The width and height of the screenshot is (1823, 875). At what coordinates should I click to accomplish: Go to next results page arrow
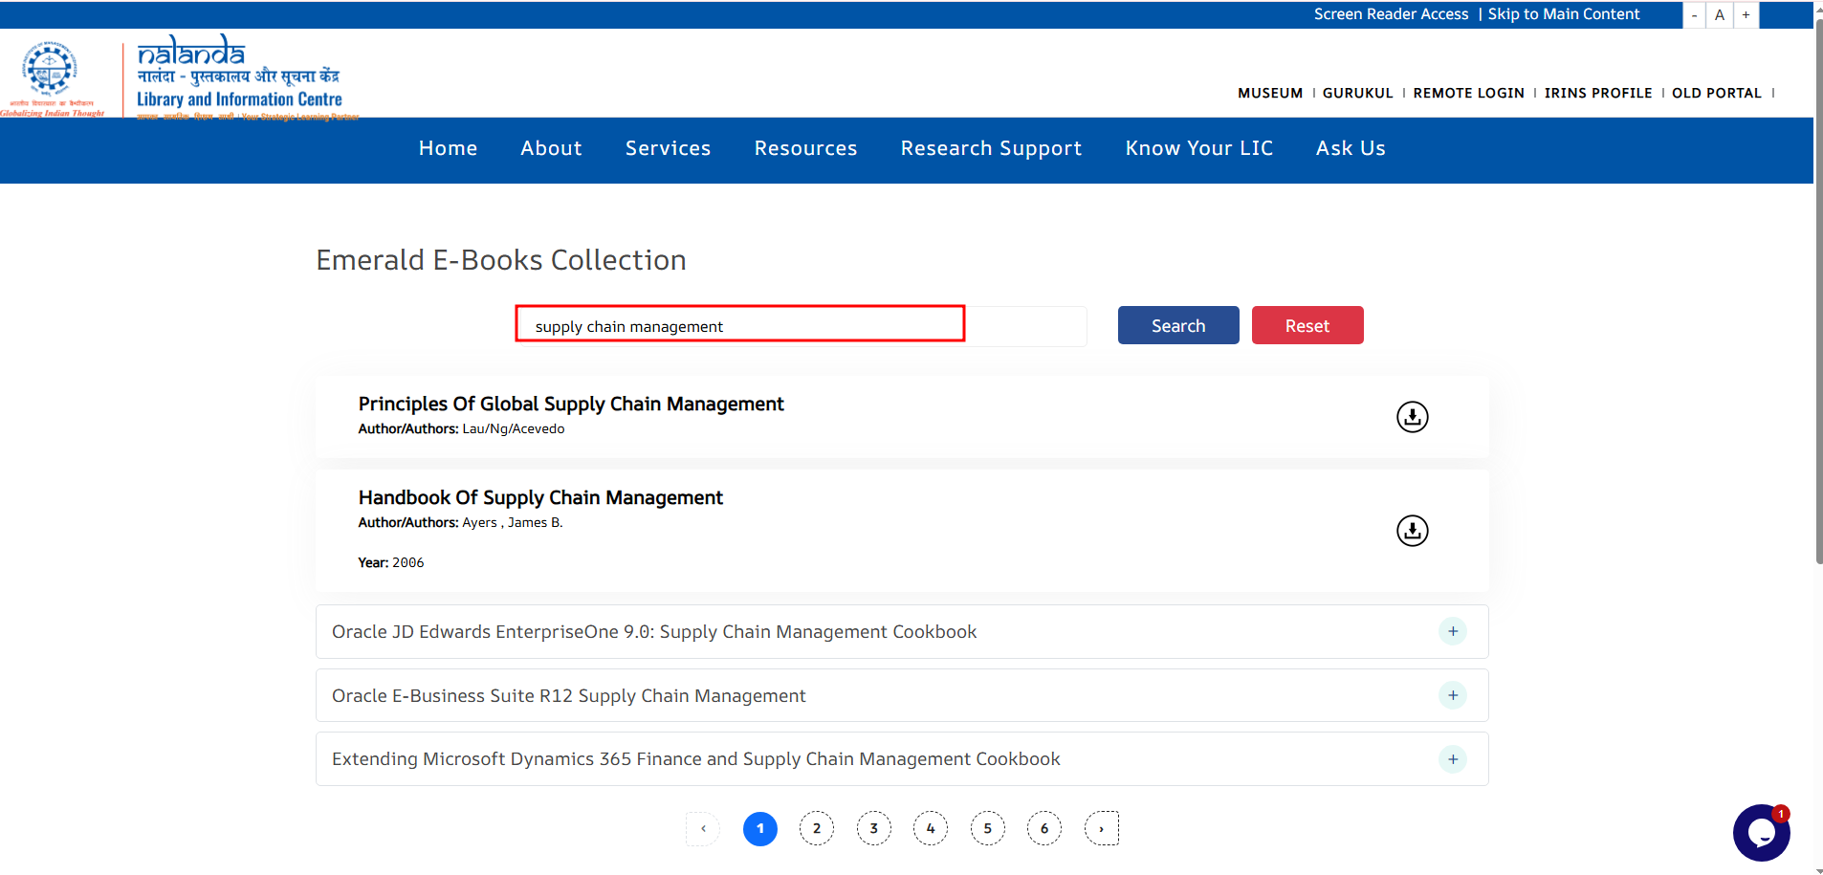[1102, 829]
